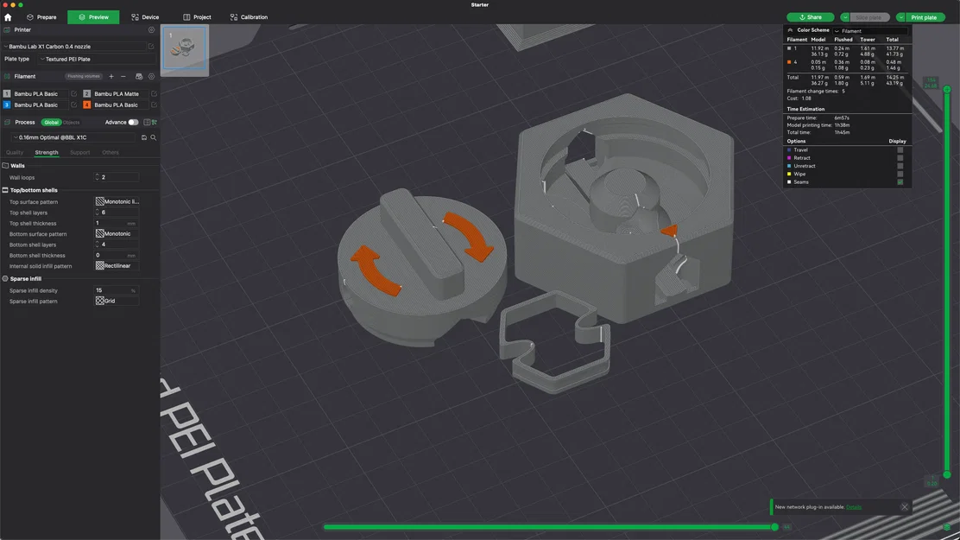Open dropdown arrow beside Print plate

(900, 17)
